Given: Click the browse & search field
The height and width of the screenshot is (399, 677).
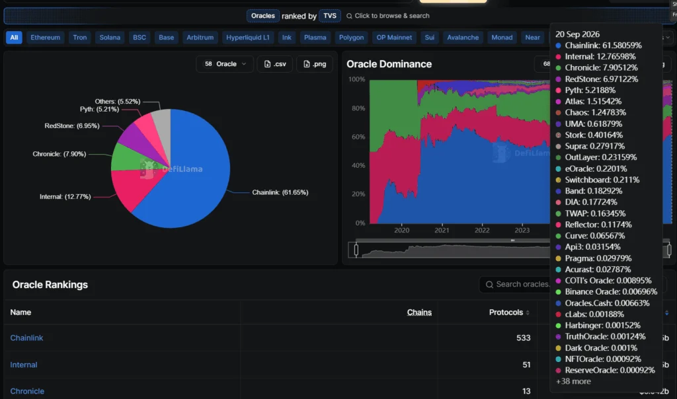Looking at the screenshot, I should [387, 16].
